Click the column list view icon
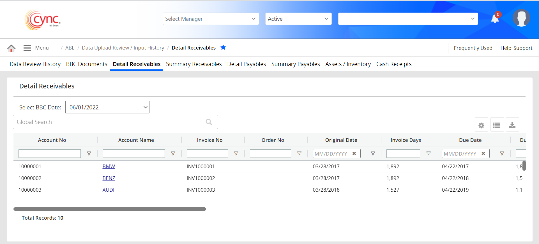The image size is (539, 244). (497, 125)
